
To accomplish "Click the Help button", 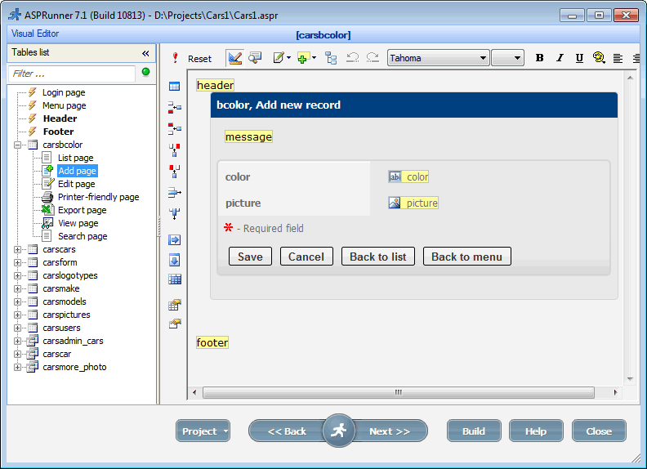I will pyautogui.click(x=536, y=431).
